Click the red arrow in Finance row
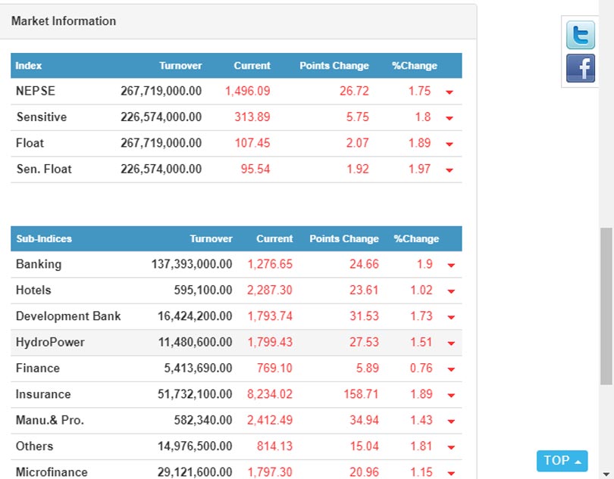The height and width of the screenshot is (479, 614). (451, 369)
